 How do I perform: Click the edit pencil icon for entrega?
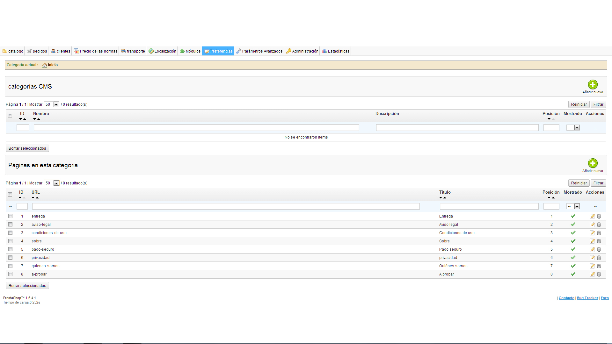tap(592, 216)
